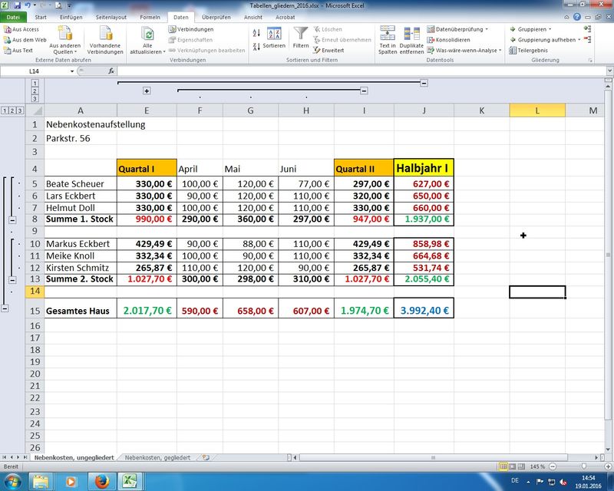The width and height of the screenshot is (614, 491).
Task: Collapse row group for Summe 2. Stock
Action: [12, 280]
